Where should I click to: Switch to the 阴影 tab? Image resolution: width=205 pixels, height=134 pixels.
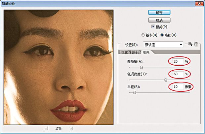[x=136, y=52]
